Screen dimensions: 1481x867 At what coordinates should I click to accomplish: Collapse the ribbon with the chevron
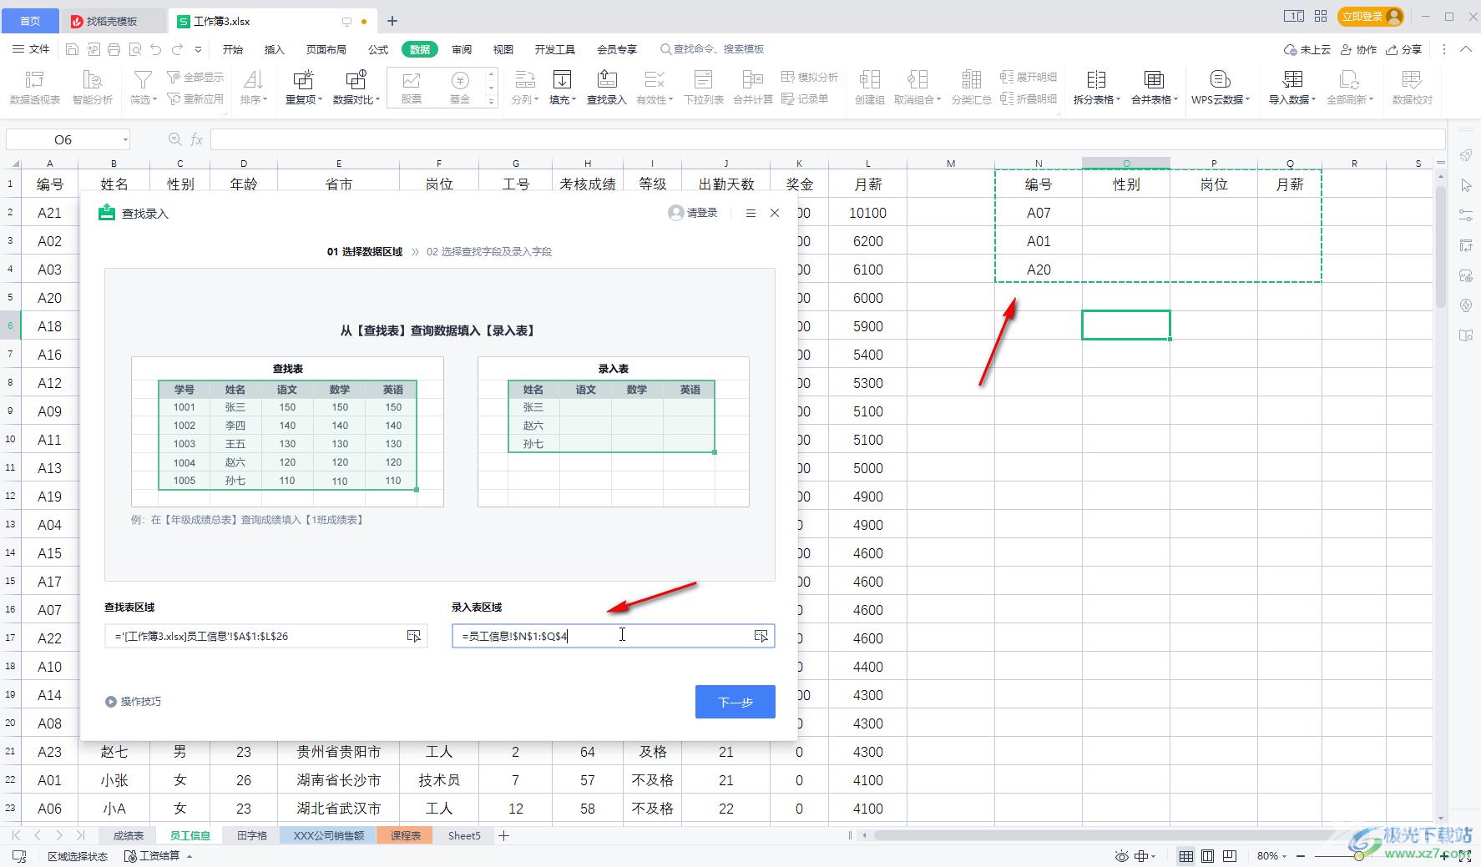click(x=1466, y=49)
